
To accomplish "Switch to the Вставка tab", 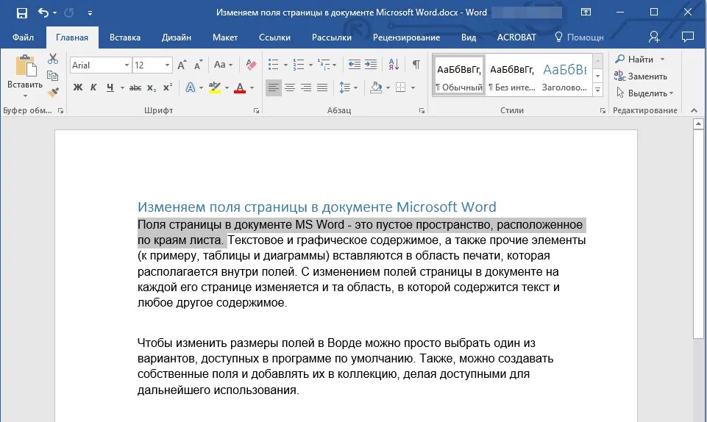I will click(125, 37).
